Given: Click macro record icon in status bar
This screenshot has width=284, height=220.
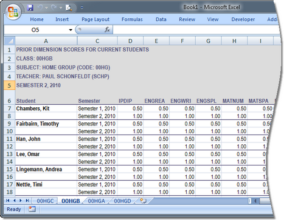Looking at the screenshot, I should click(x=32, y=209).
